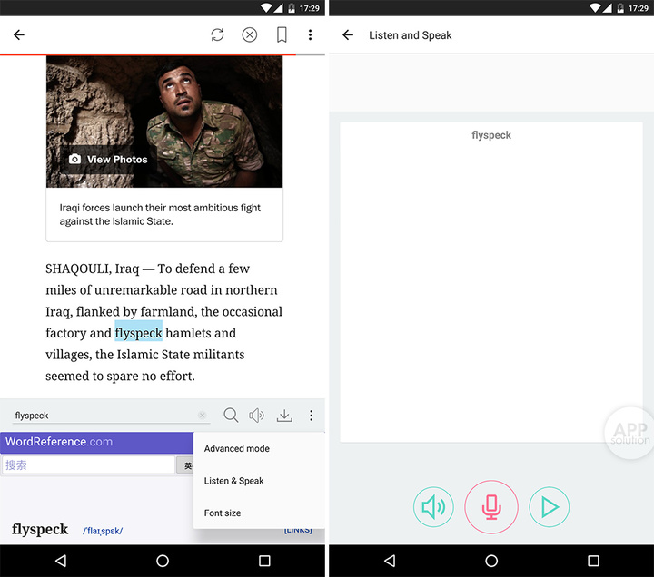Tap the download icon in dictionary bar
The height and width of the screenshot is (577, 654).
284,415
